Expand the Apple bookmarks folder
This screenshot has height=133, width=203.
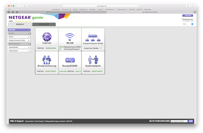[101, 9]
